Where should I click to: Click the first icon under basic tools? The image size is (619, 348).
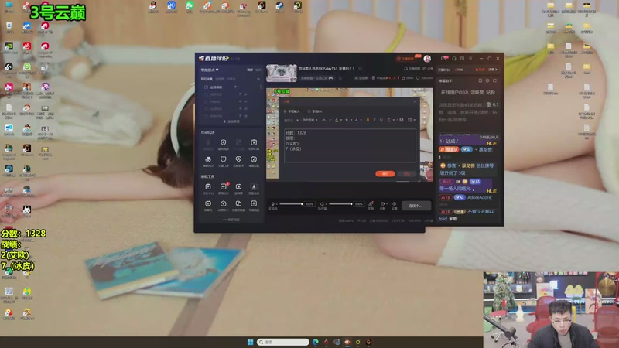click(x=208, y=186)
